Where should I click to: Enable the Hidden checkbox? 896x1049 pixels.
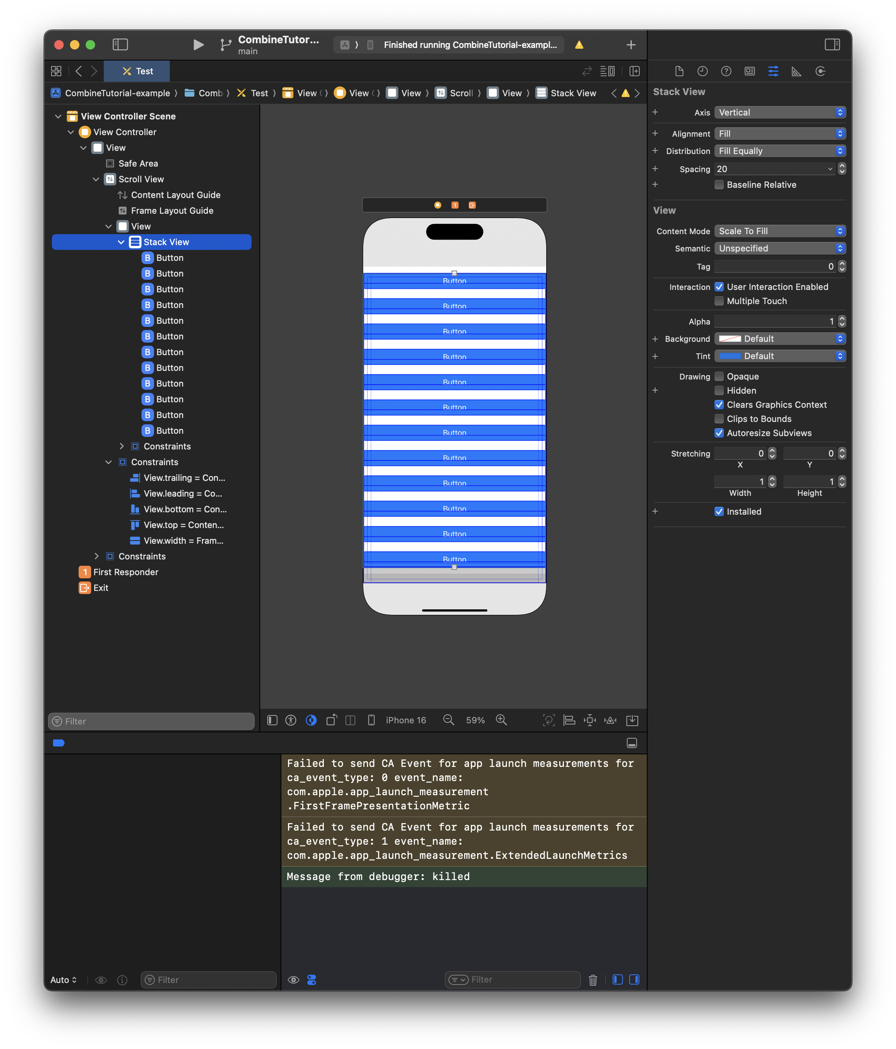point(719,391)
